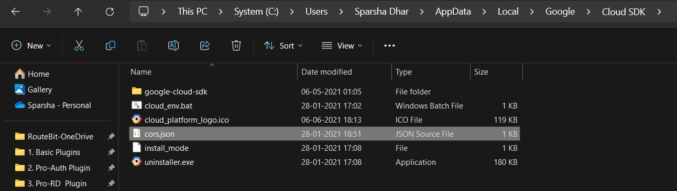Click the google-cloud-sdk folder icon
The height and width of the screenshot is (191, 677).
tap(137, 91)
